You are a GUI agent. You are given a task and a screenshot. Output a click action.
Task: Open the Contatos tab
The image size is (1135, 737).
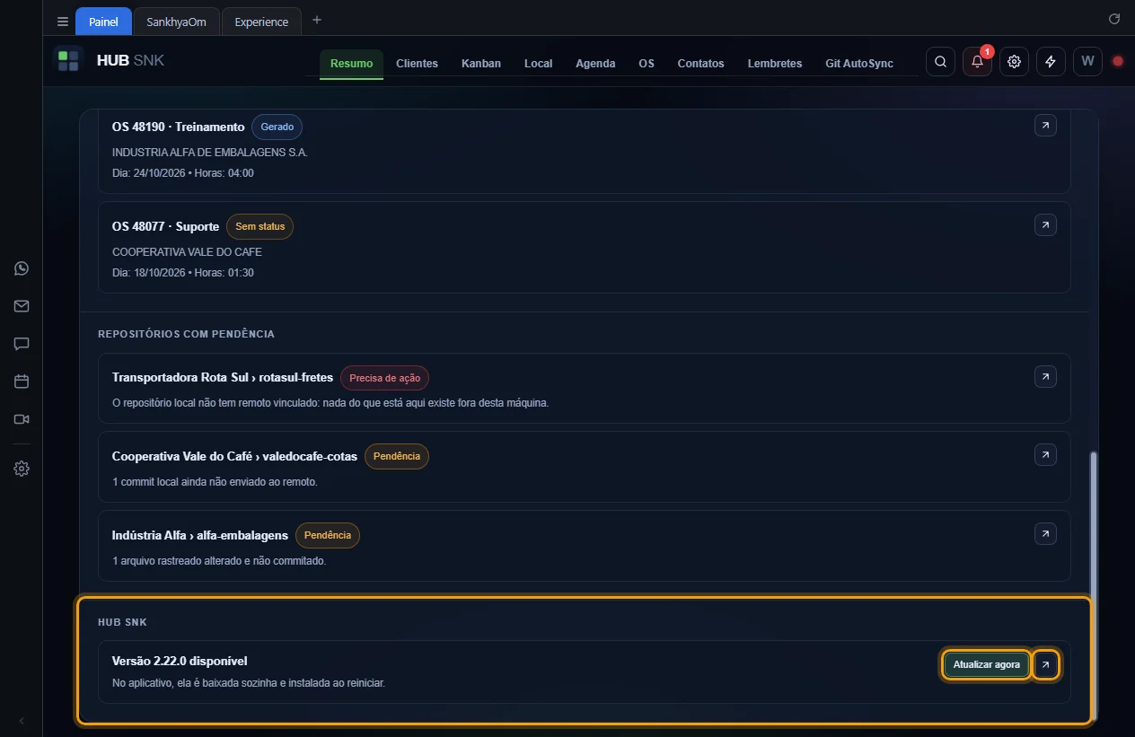coord(700,64)
